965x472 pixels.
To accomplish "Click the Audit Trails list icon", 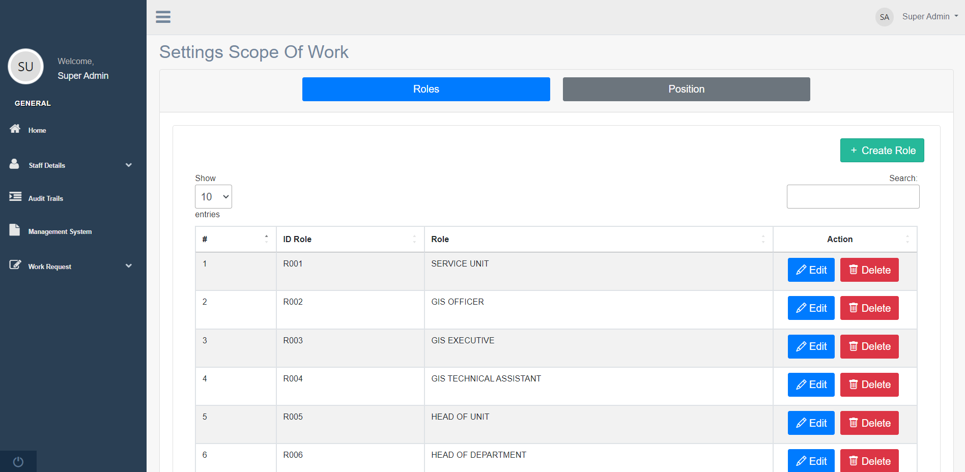I will coord(15,197).
